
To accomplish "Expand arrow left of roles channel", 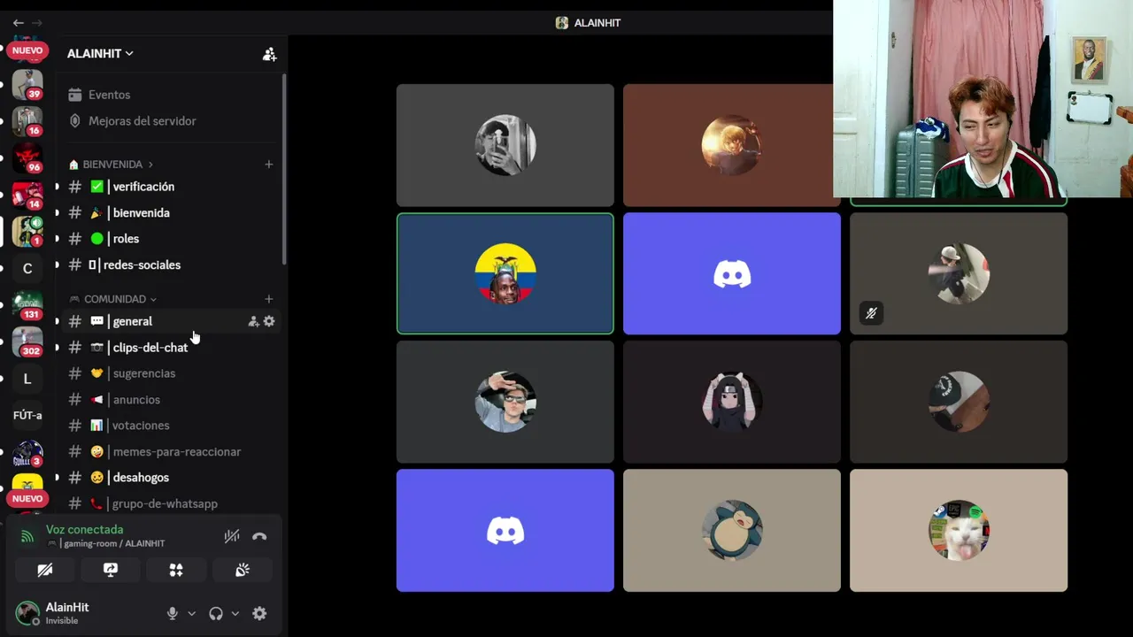I will [57, 239].
